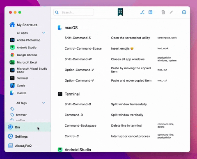Click 'productivity, windows, system' tags
The height and width of the screenshot is (159, 197).
click(x=167, y=59)
